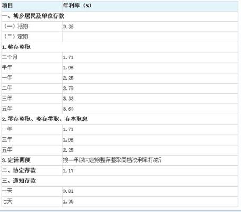
Task: Select the 0.36 rate for 活期
Action: pos(68,26)
